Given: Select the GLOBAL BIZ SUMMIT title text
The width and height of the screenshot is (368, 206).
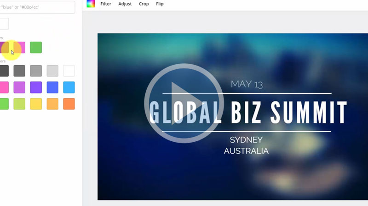Looking at the screenshot, I should (248, 112).
